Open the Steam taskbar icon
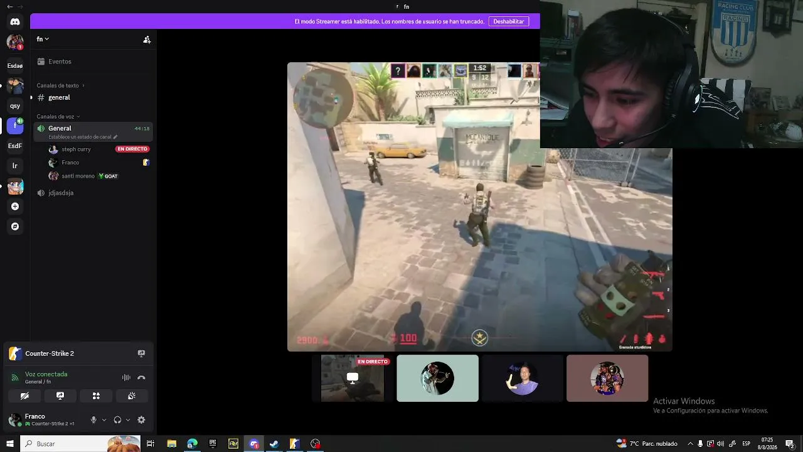This screenshot has height=452, width=803. [x=274, y=444]
